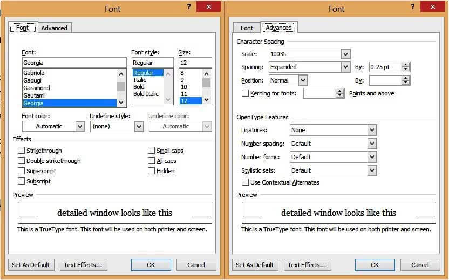
Task: Click the Size list scroll-down arrow
Action: click(206, 100)
